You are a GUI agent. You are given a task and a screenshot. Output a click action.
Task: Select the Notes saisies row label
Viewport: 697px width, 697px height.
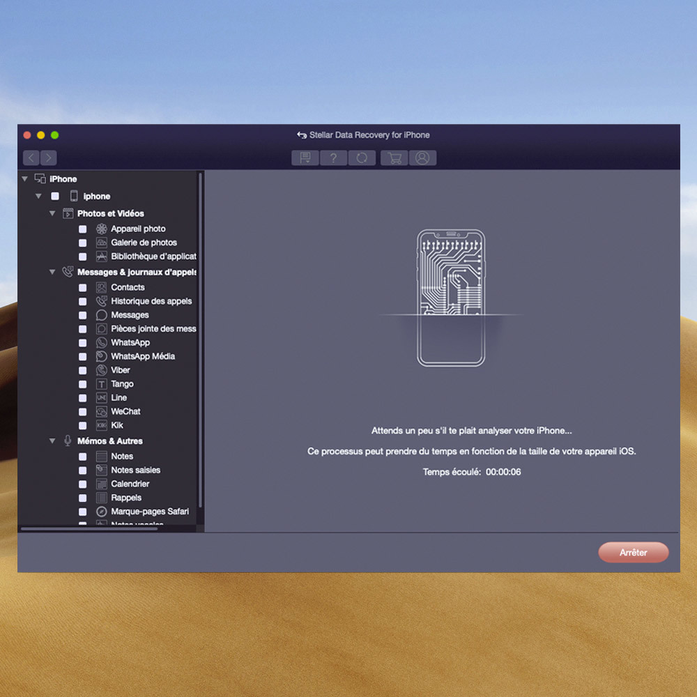[x=136, y=470]
